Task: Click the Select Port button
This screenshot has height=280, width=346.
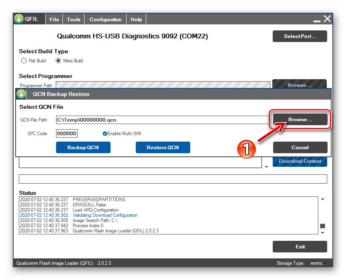Action: coord(300,36)
